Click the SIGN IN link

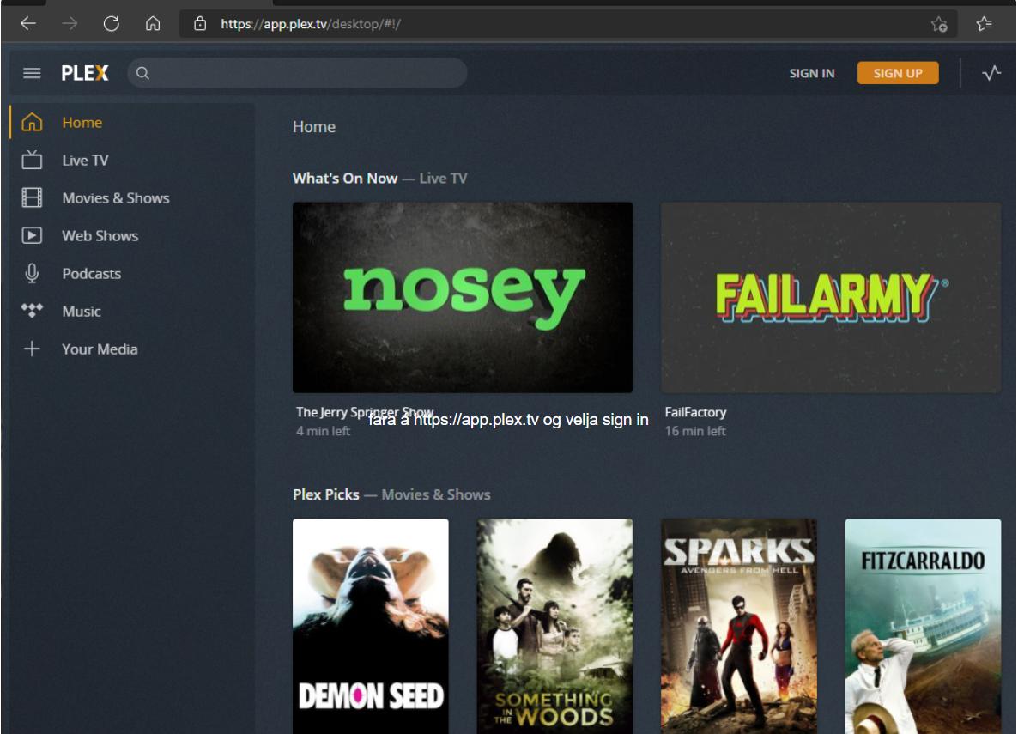point(811,73)
